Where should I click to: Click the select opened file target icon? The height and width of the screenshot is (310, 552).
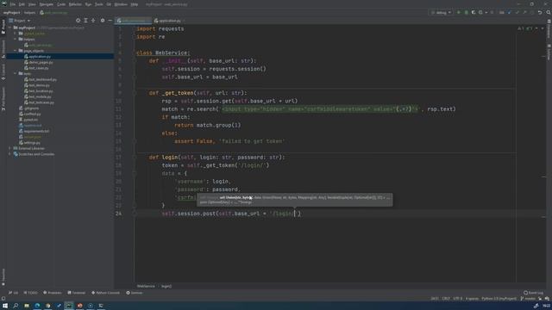(78, 21)
